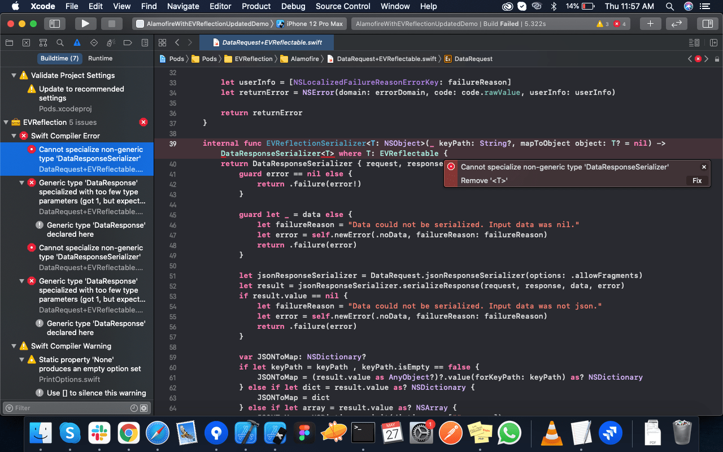
Task: Open the Debug navigator icon
Action: click(111, 43)
